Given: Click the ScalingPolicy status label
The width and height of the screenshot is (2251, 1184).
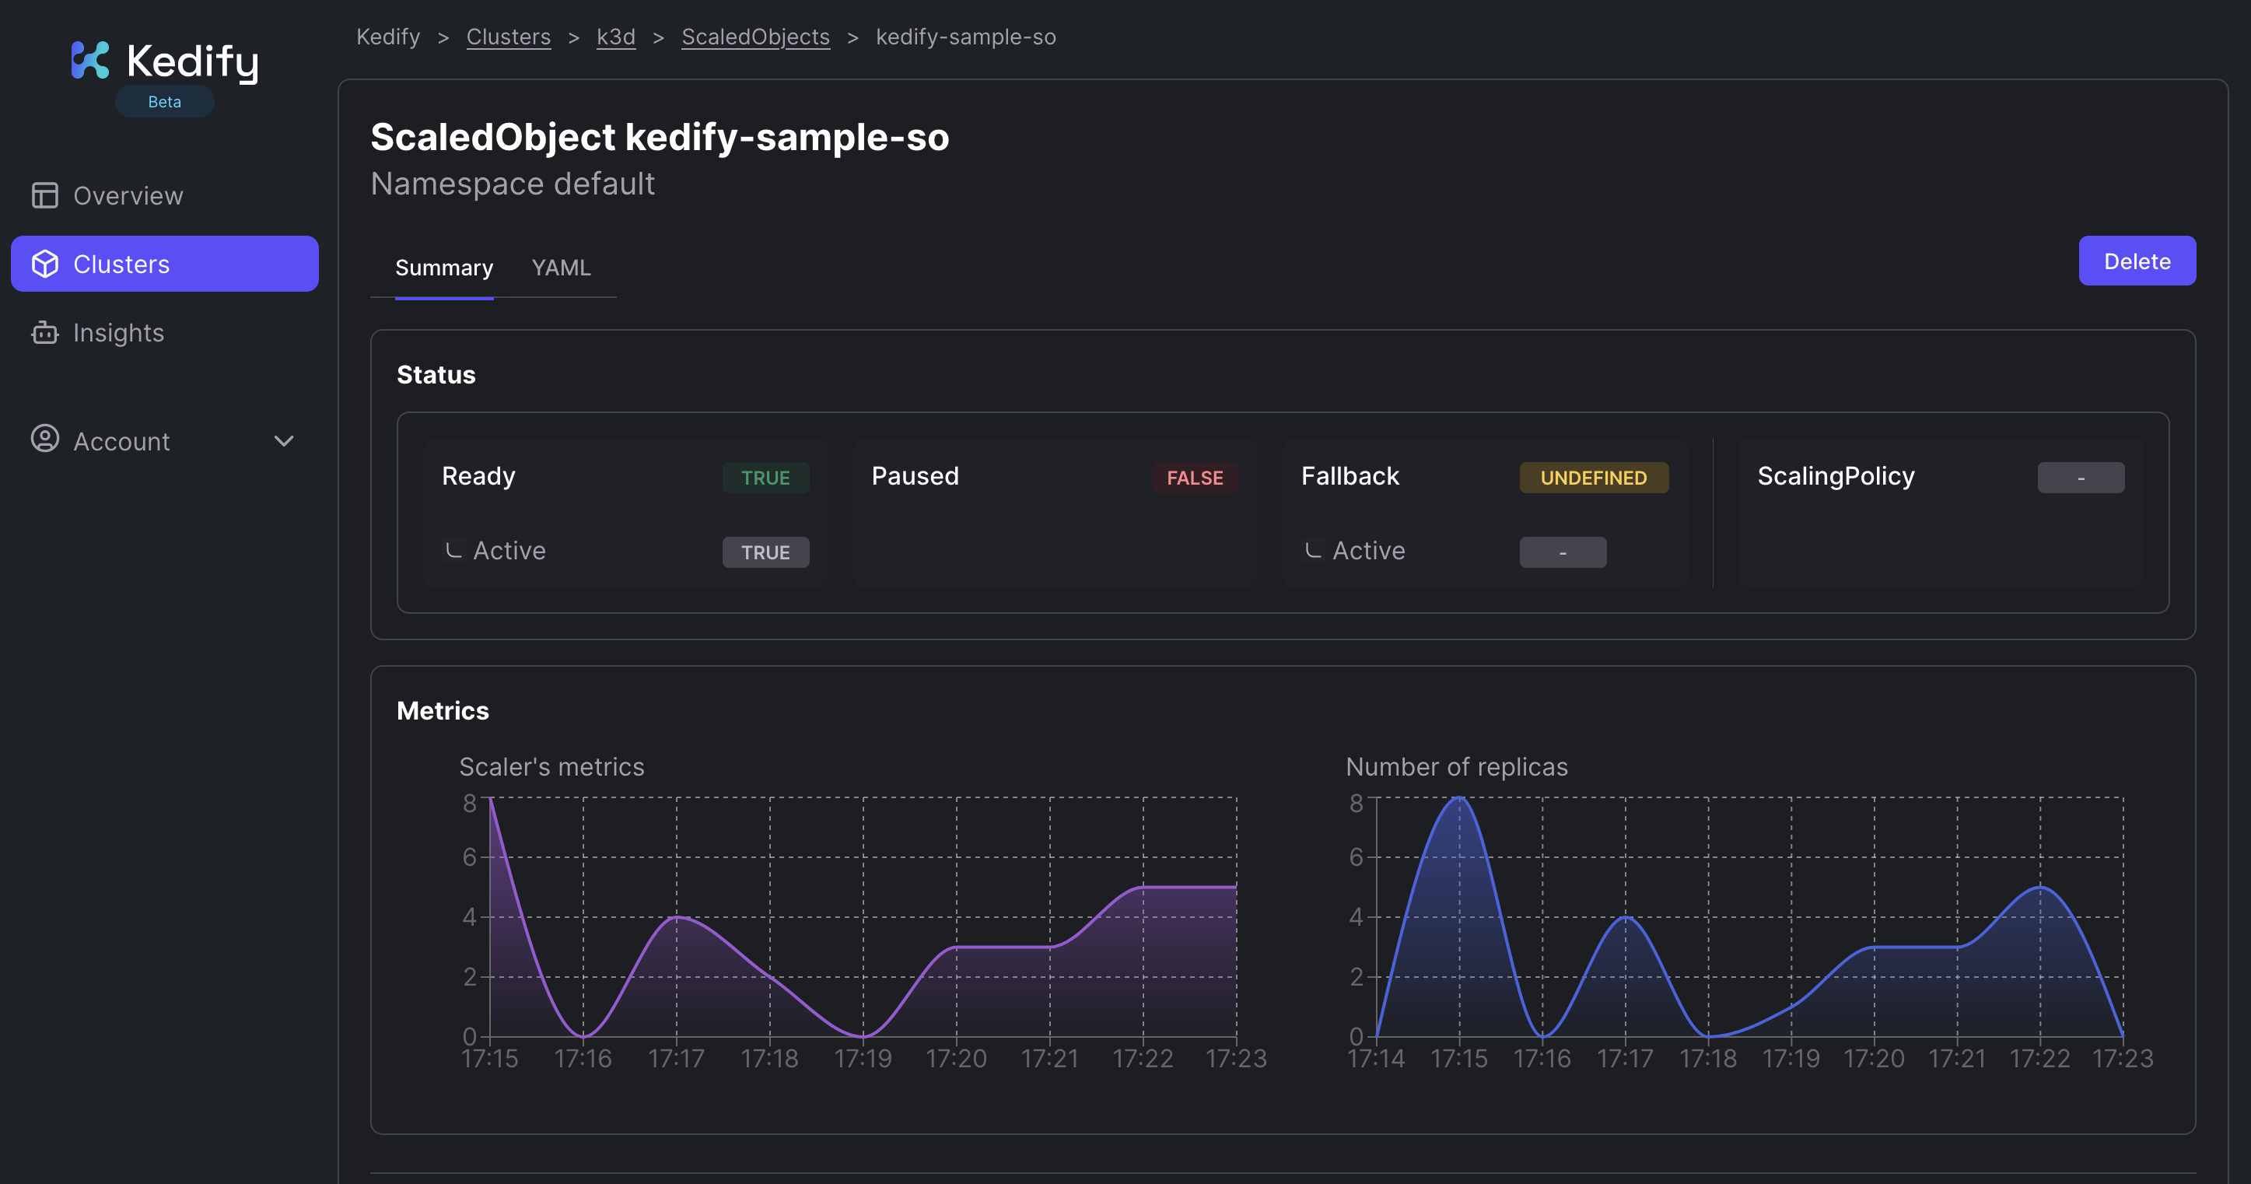Looking at the screenshot, I should [x=1836, y=475].
